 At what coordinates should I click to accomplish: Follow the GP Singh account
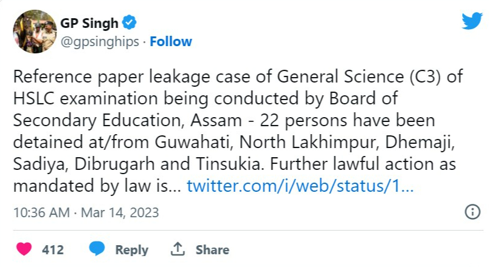click(171, 41)
